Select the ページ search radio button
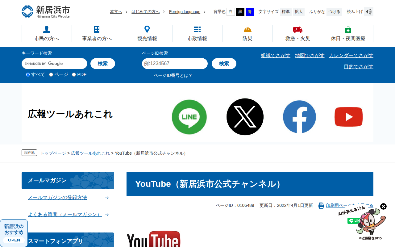Image resolution: width=395 pixels, height=247 pixels. pos(51,74)
